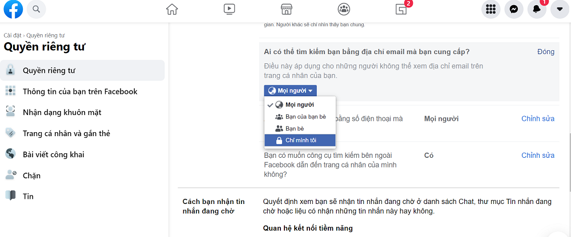571x237 pixels.
Task: Open Nhận dạng khuôn mặt settings
Action: tap(62, 112)
